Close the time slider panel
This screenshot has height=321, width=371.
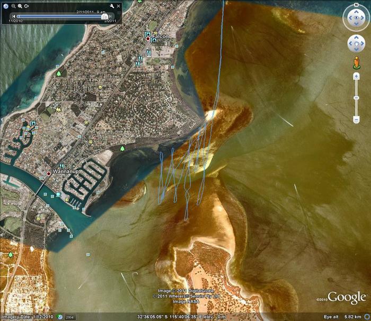pyautogui.click(x=118, y=5)
